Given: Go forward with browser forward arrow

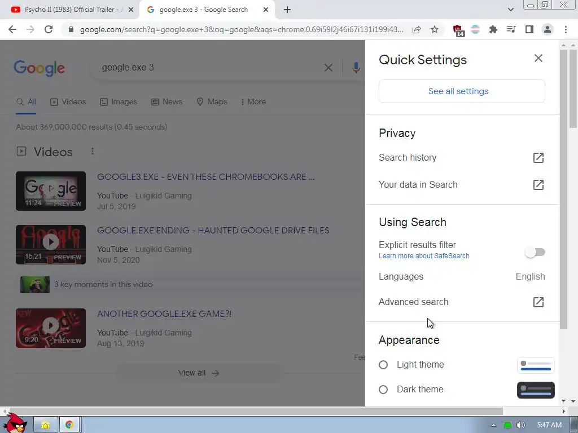Looking at the screenshot, I should (30, 29).
